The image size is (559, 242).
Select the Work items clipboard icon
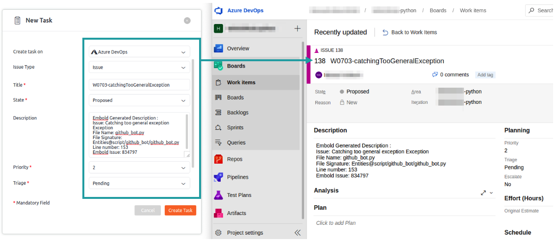point(219,83)
